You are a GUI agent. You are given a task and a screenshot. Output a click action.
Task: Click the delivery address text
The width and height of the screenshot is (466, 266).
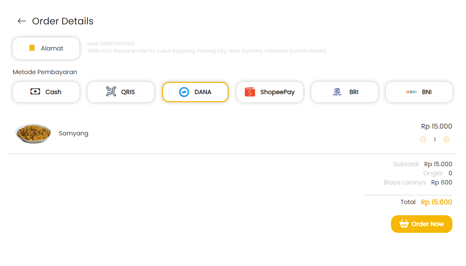207,51
